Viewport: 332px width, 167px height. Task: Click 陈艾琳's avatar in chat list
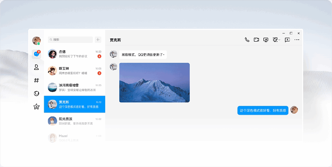(52, 71)
